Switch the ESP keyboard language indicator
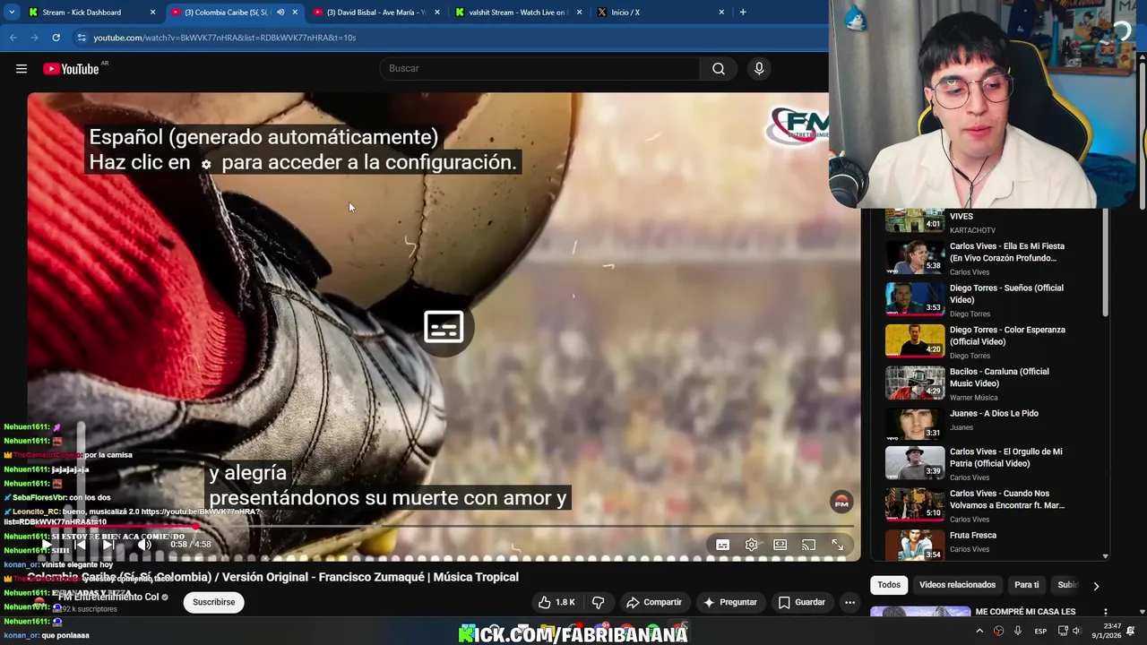Viewport: 1147px width, 645px height. pyautogui.click(x=1040, y=632)
